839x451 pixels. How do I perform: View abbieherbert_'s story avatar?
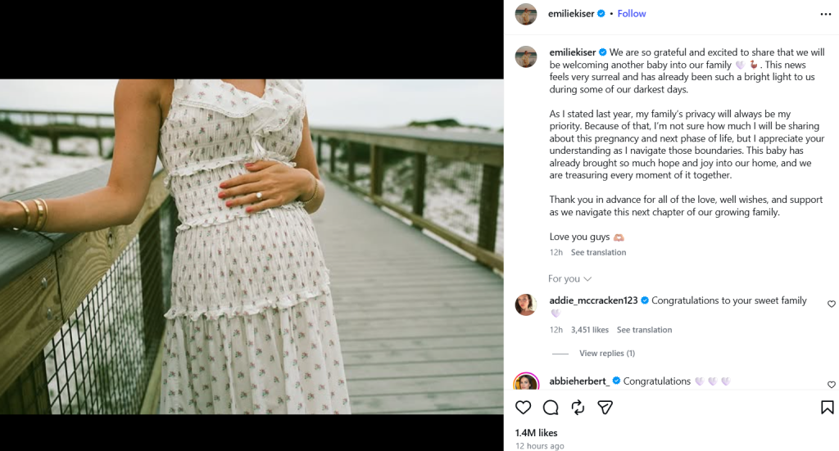pyautogui.click(x=526, y=381)
